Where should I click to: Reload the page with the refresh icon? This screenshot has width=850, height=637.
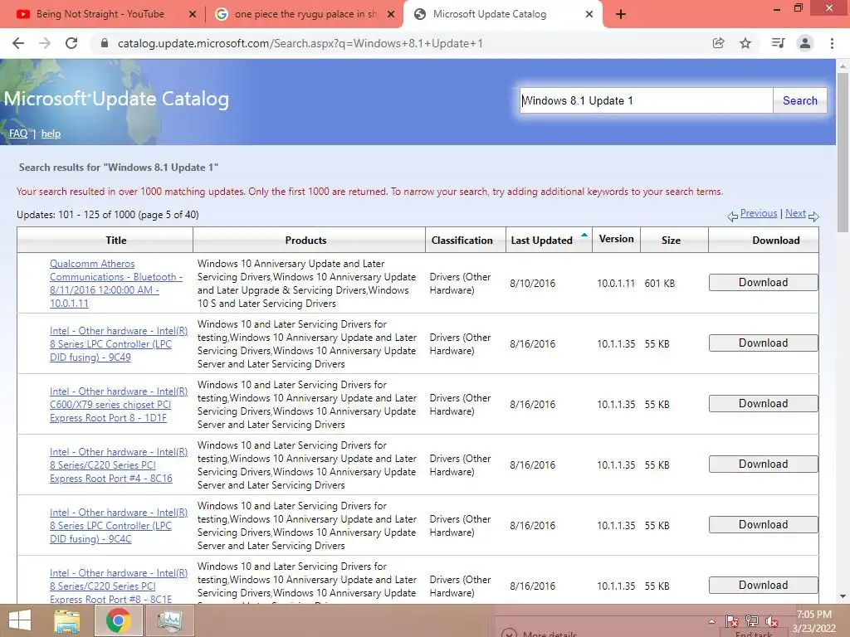tap(71, 43)
